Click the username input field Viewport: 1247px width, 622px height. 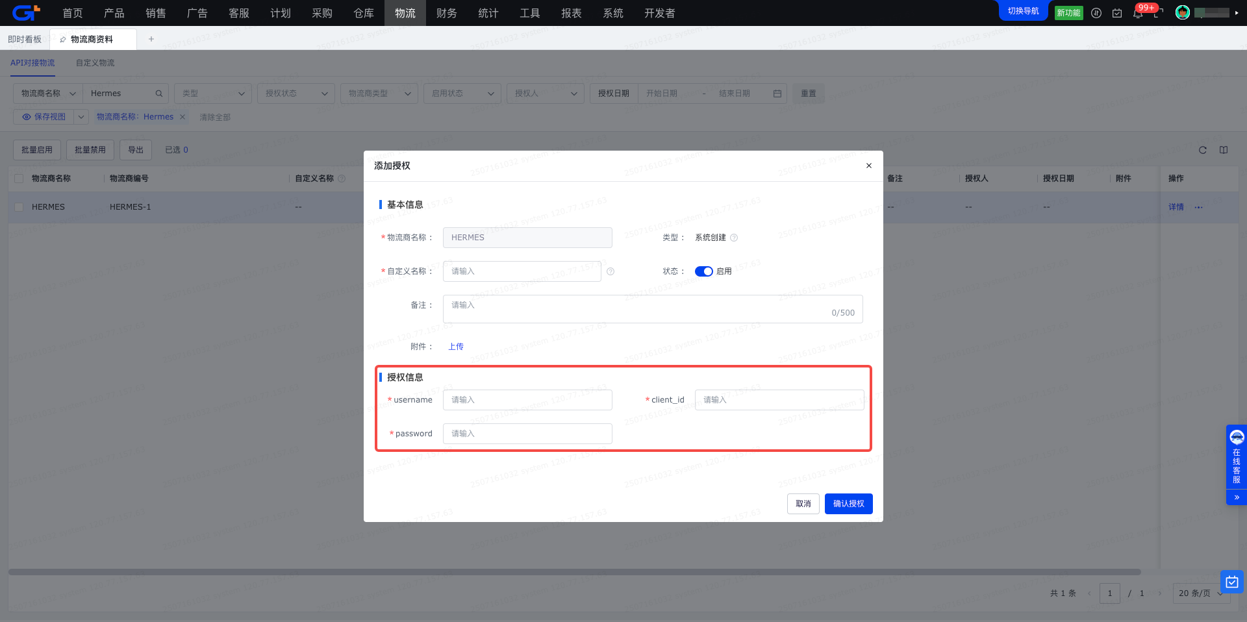coord(527,400)
